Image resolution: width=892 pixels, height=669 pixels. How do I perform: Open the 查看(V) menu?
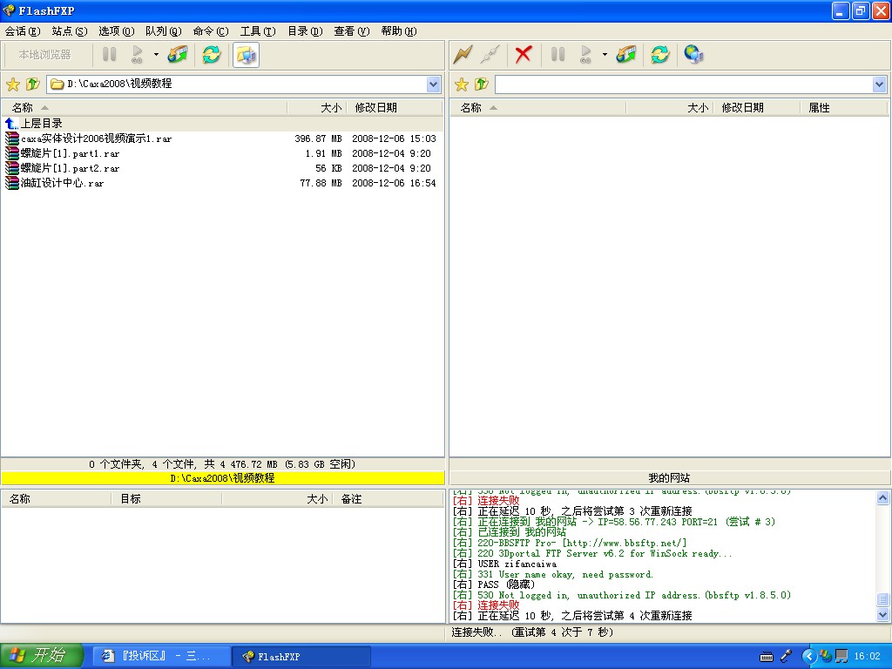pyautogui.click(x=352, y=31)
